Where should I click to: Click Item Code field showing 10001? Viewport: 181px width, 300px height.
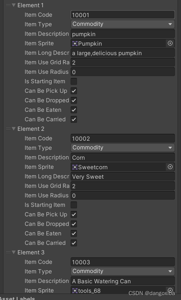click(x=123, y=15)
